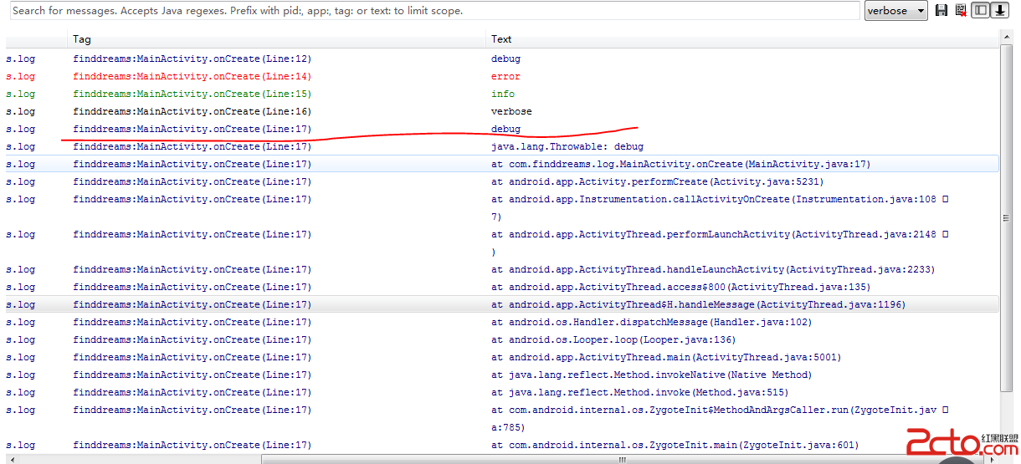Viewport: 1021px width, 464px height.
Task: Toggle the saved filters side panel view
Action: (979, 11)
